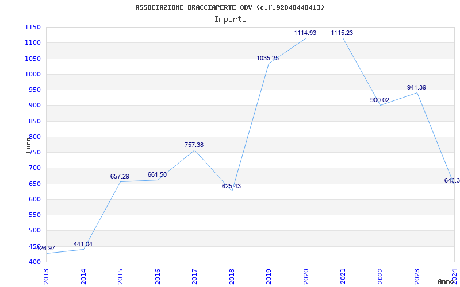Click x-axis year 2013
460x287 pixels.
pos(47,277)
